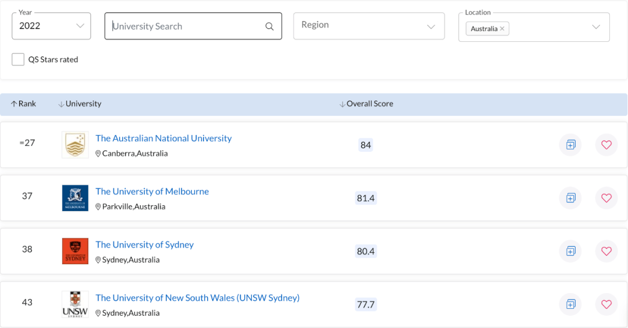Sort by Rank column header
This screenshot has height=328, width=628.
(x=23, y=104)
